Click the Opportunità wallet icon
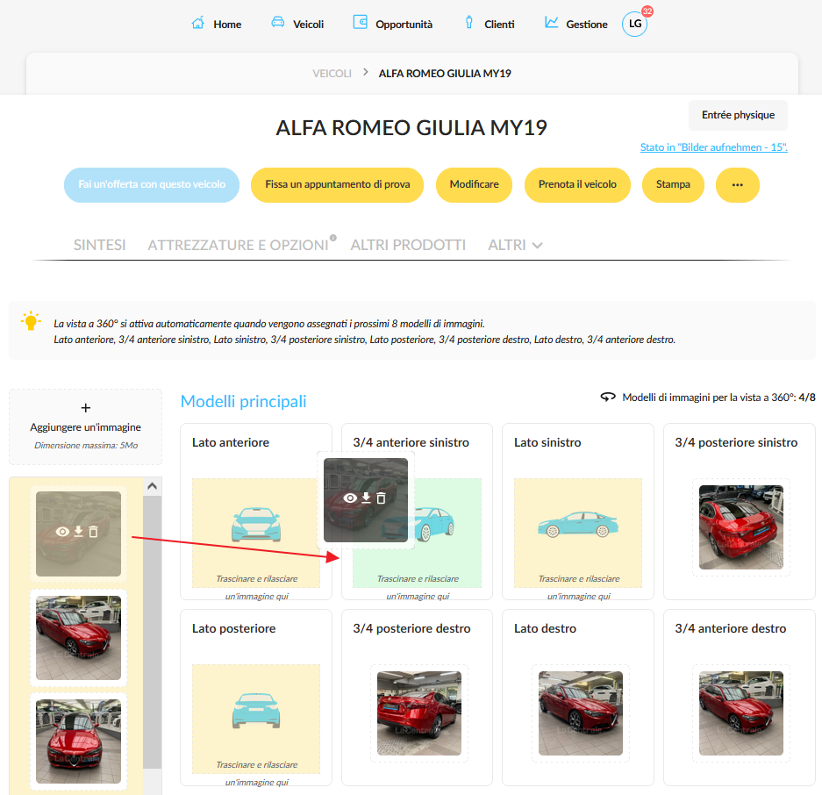 (x=361, y=22)
